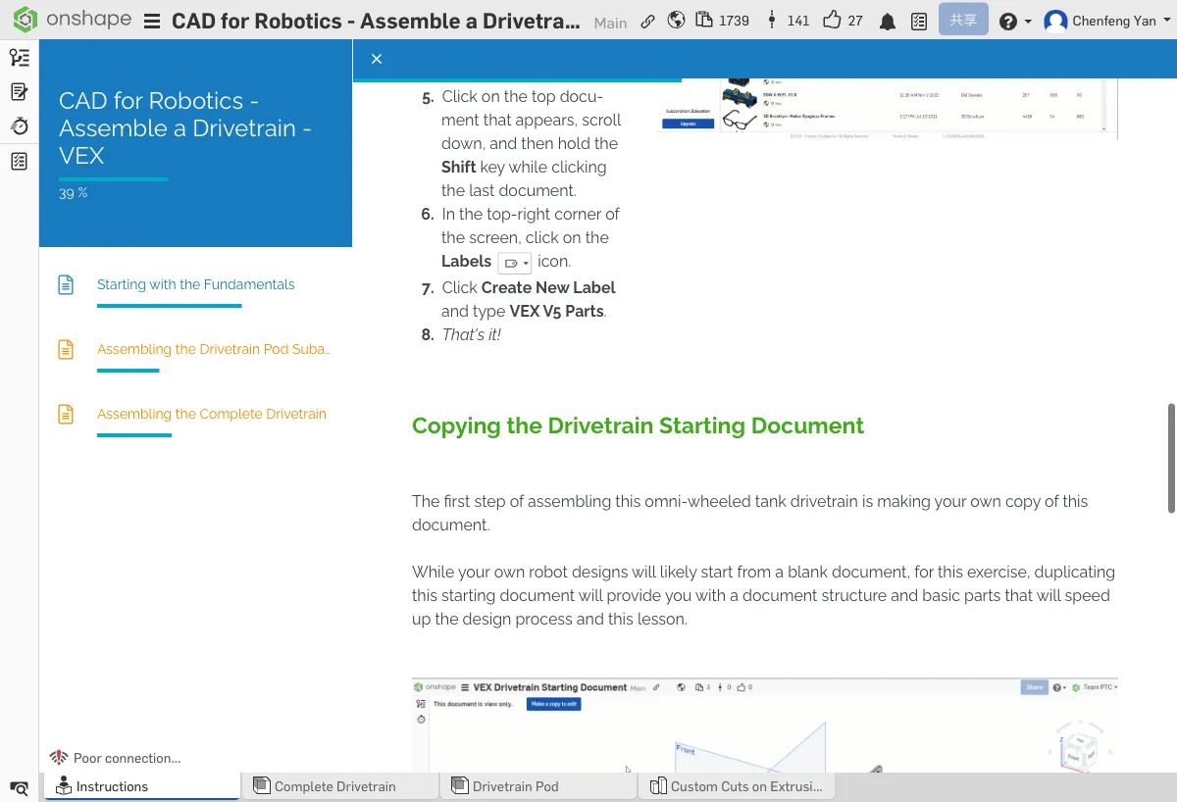
Task: Click the globe public-document icon
Action: [676, 21]
